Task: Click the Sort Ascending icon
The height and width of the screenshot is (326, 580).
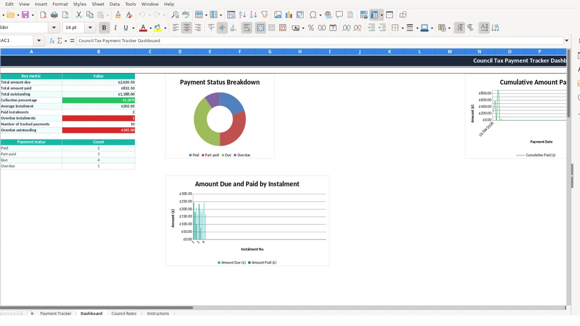Action: point(243,15)
